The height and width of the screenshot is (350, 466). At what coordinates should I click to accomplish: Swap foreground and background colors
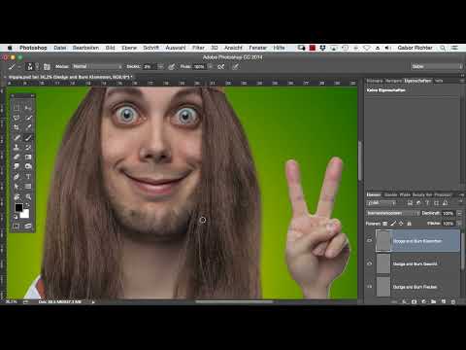pyautogui.click(x=28, y=205)
